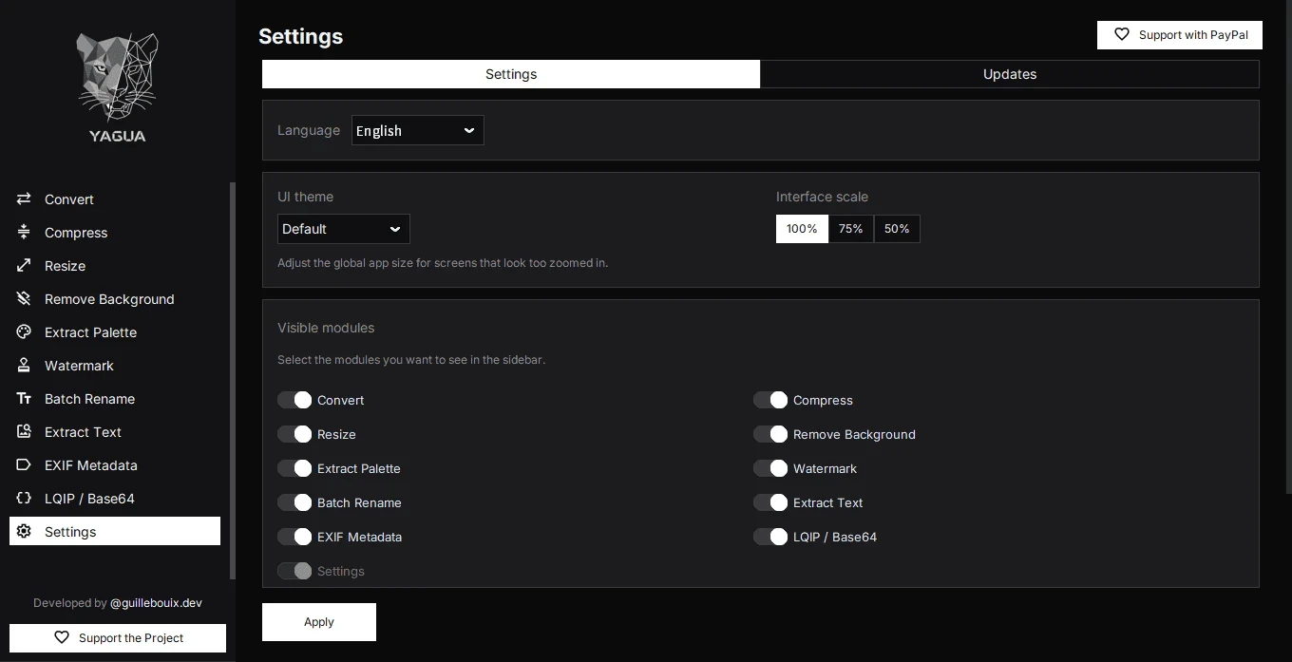1292x662 pixels.
Task: Open the Language dropdown set to English
Action: [418, 130]
